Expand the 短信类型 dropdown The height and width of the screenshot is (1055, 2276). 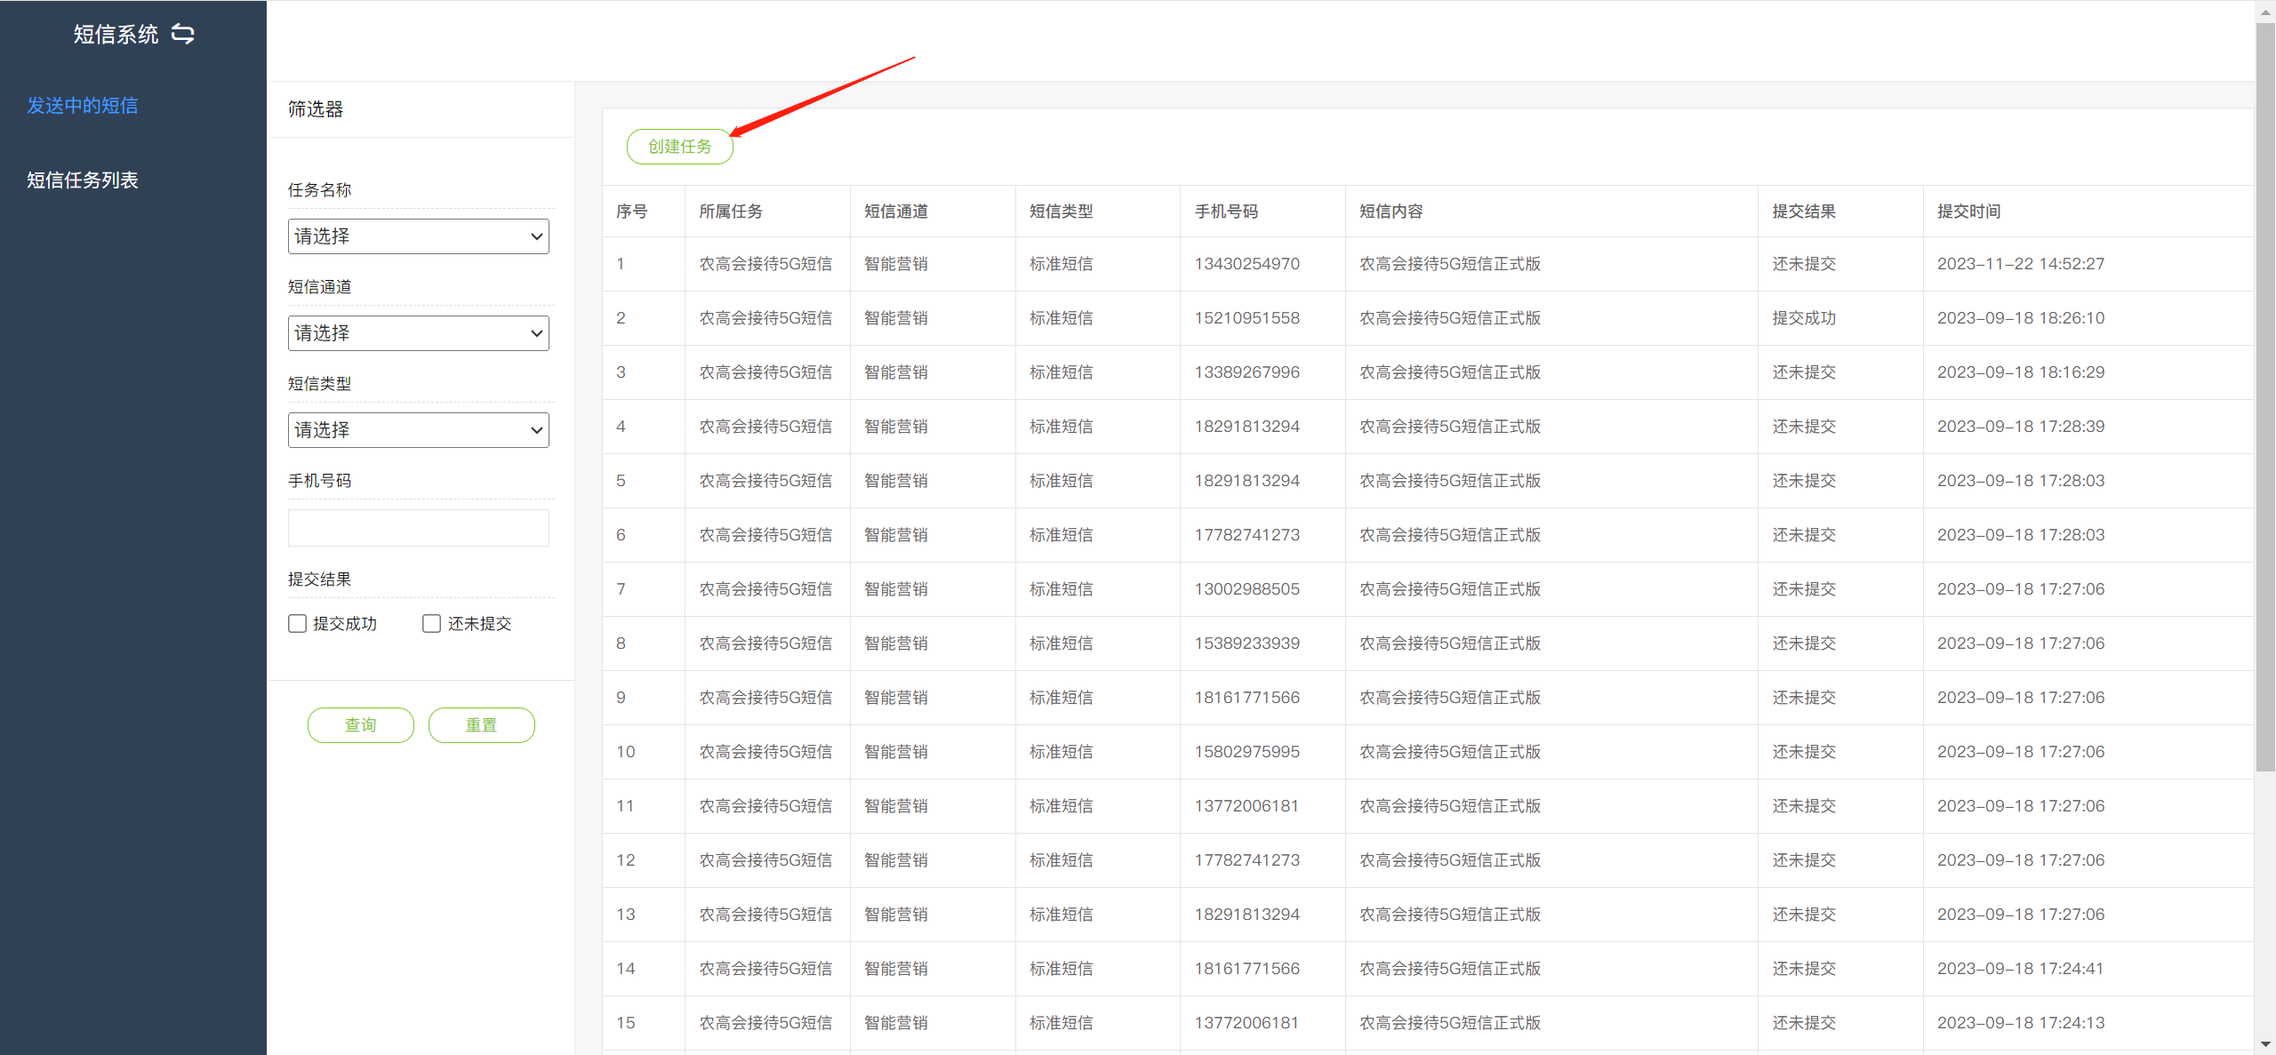point(418,430)
